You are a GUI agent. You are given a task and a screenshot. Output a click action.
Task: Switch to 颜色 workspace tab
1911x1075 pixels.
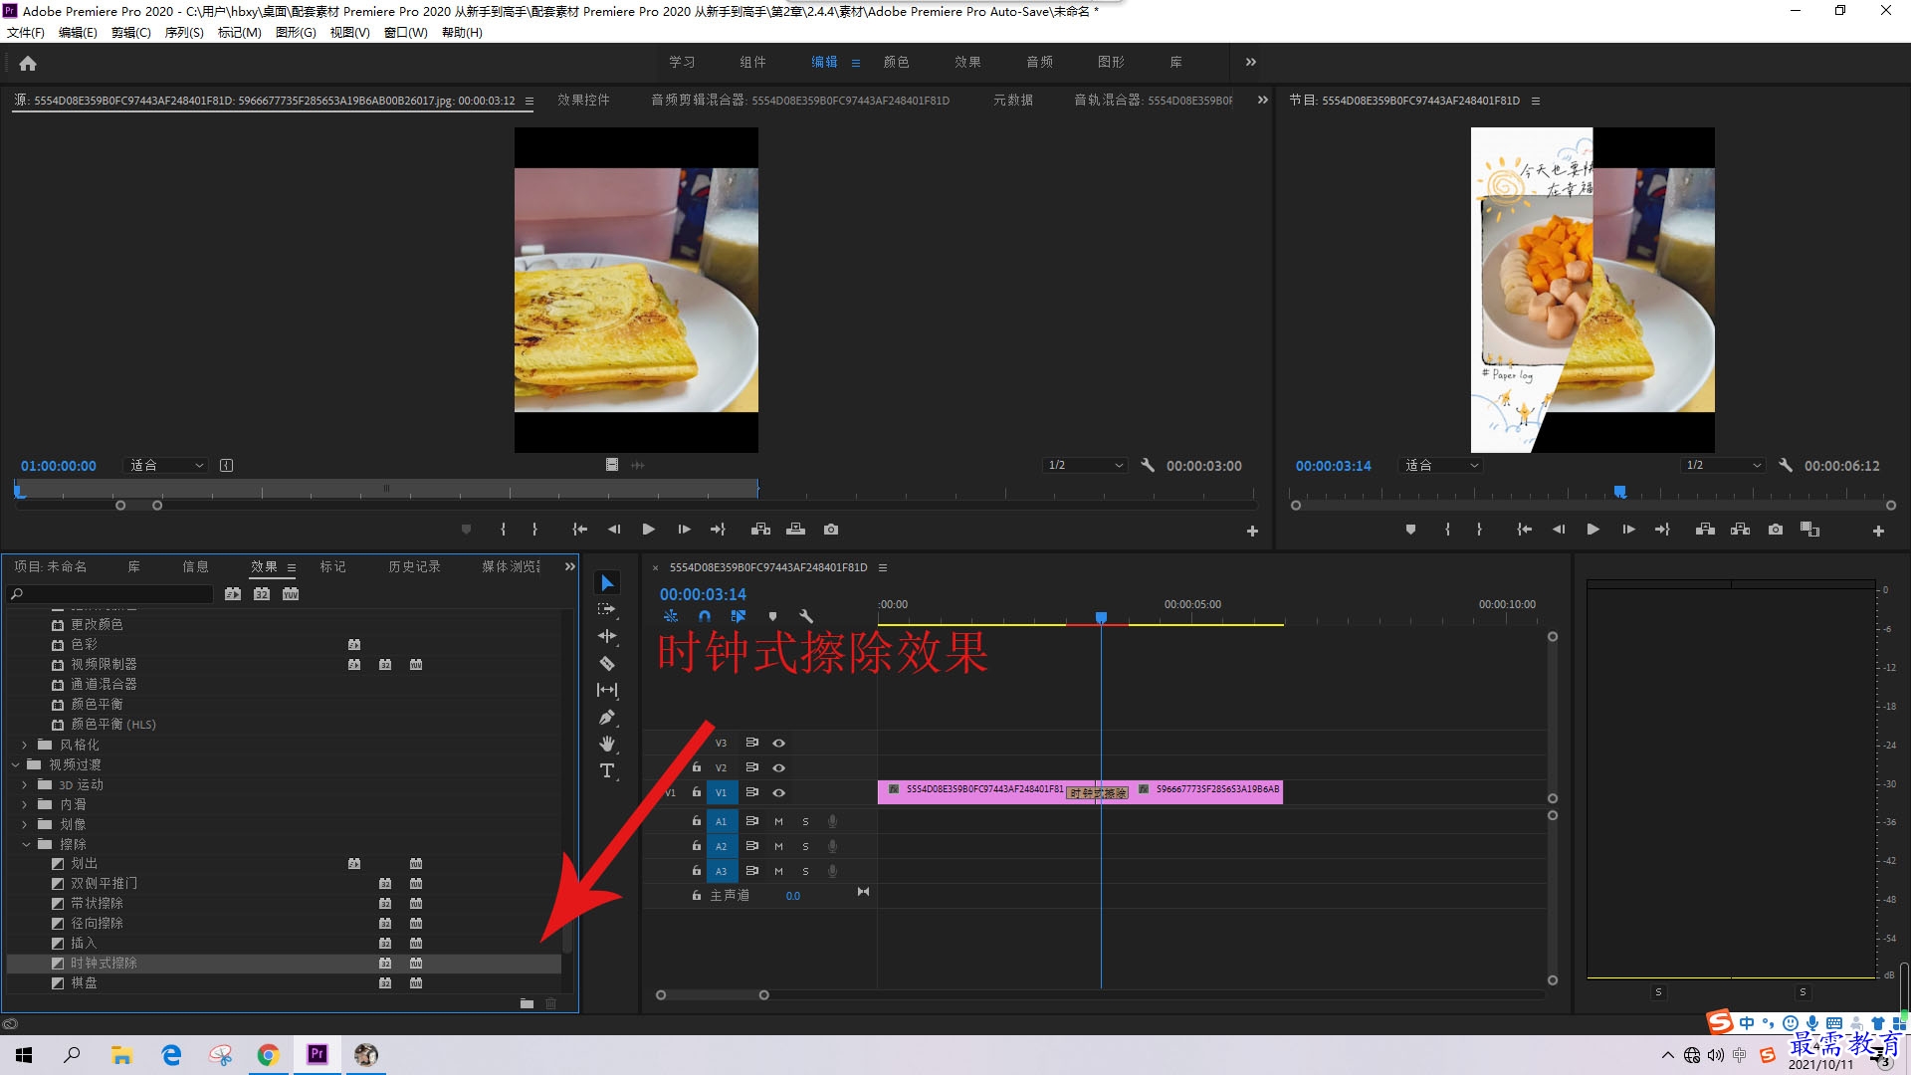pos(896,62)
